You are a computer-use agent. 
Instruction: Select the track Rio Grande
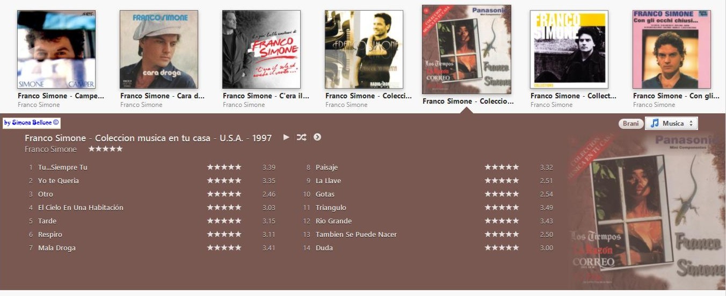click(333, 221)
